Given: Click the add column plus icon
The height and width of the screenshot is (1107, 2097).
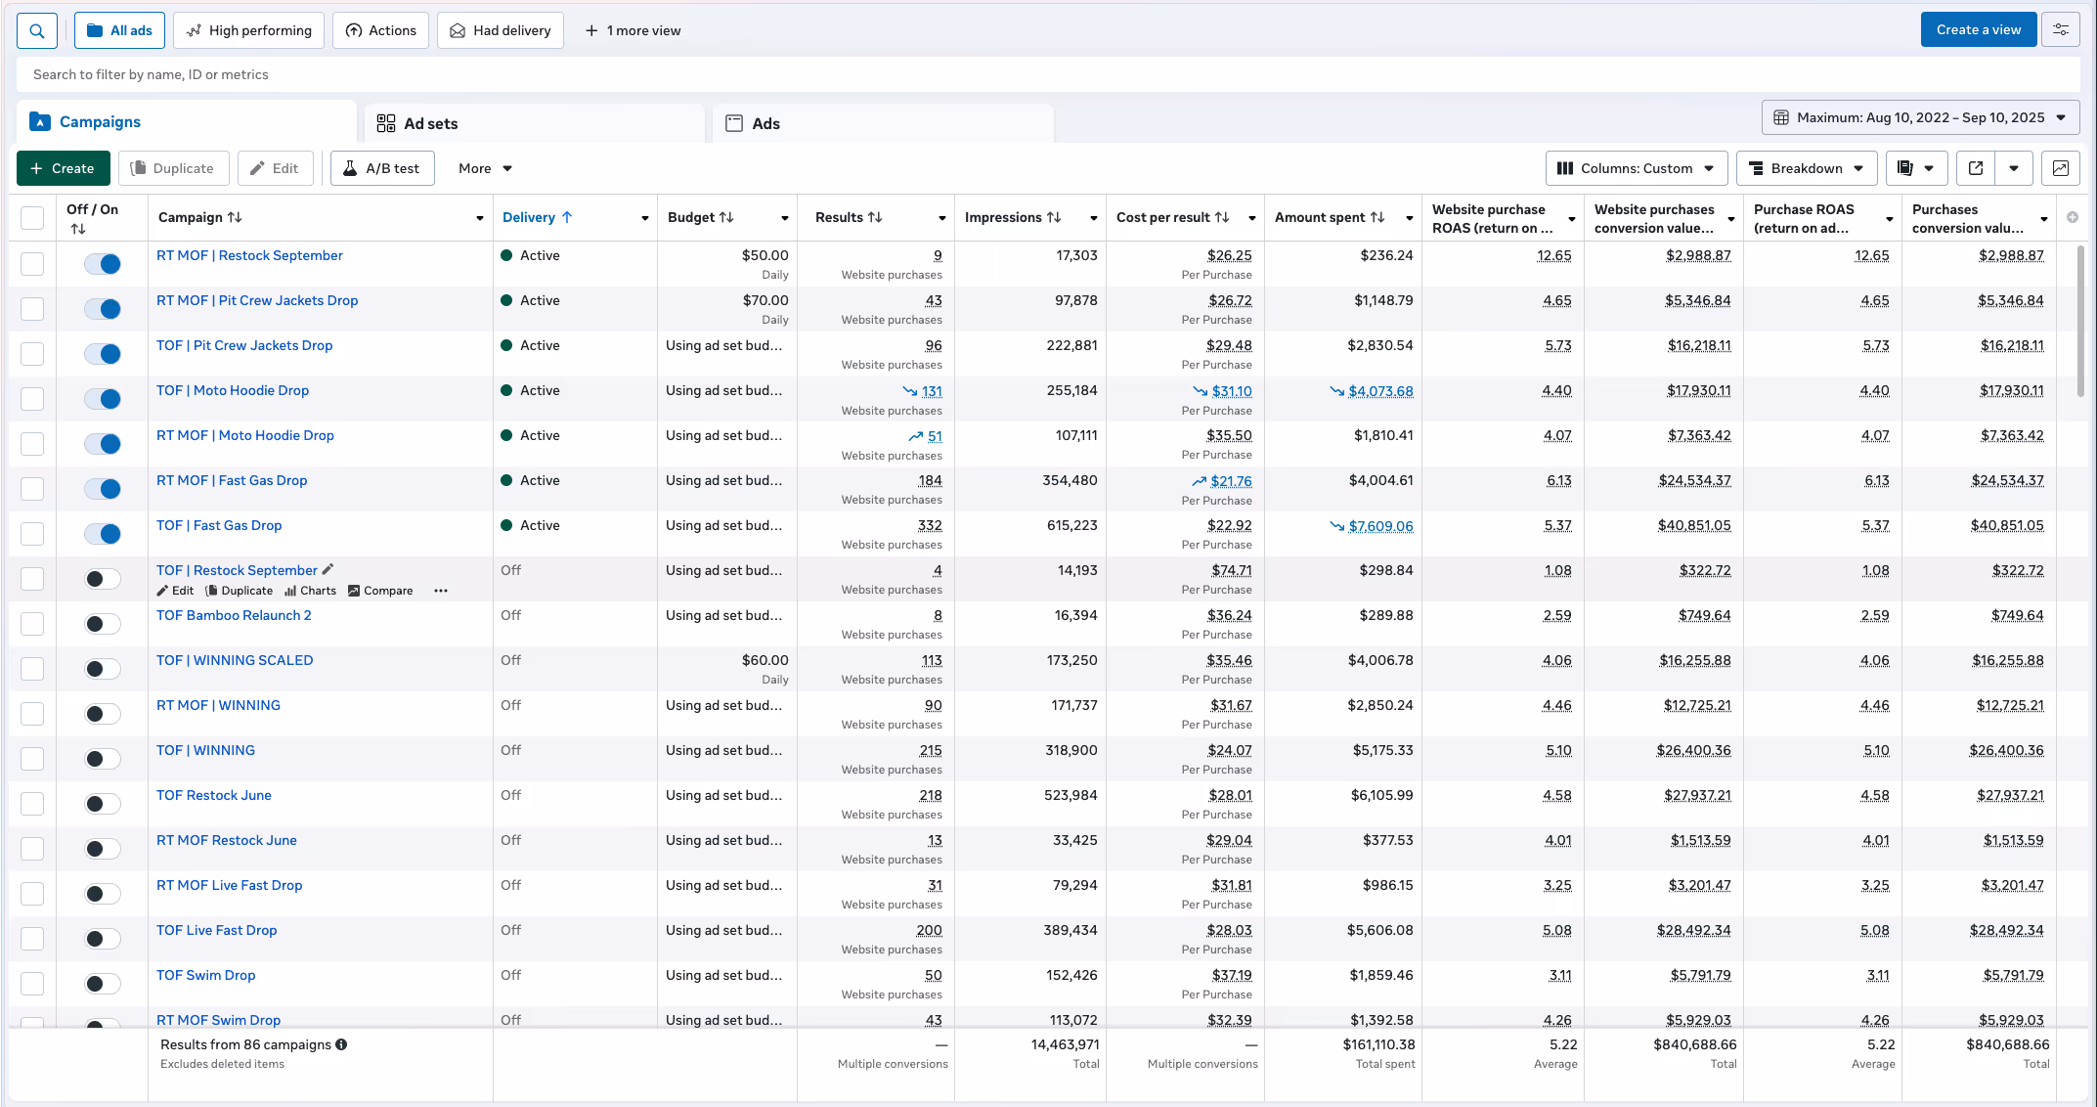Looking at the screenshot, I should click(x=2073, y=217).
